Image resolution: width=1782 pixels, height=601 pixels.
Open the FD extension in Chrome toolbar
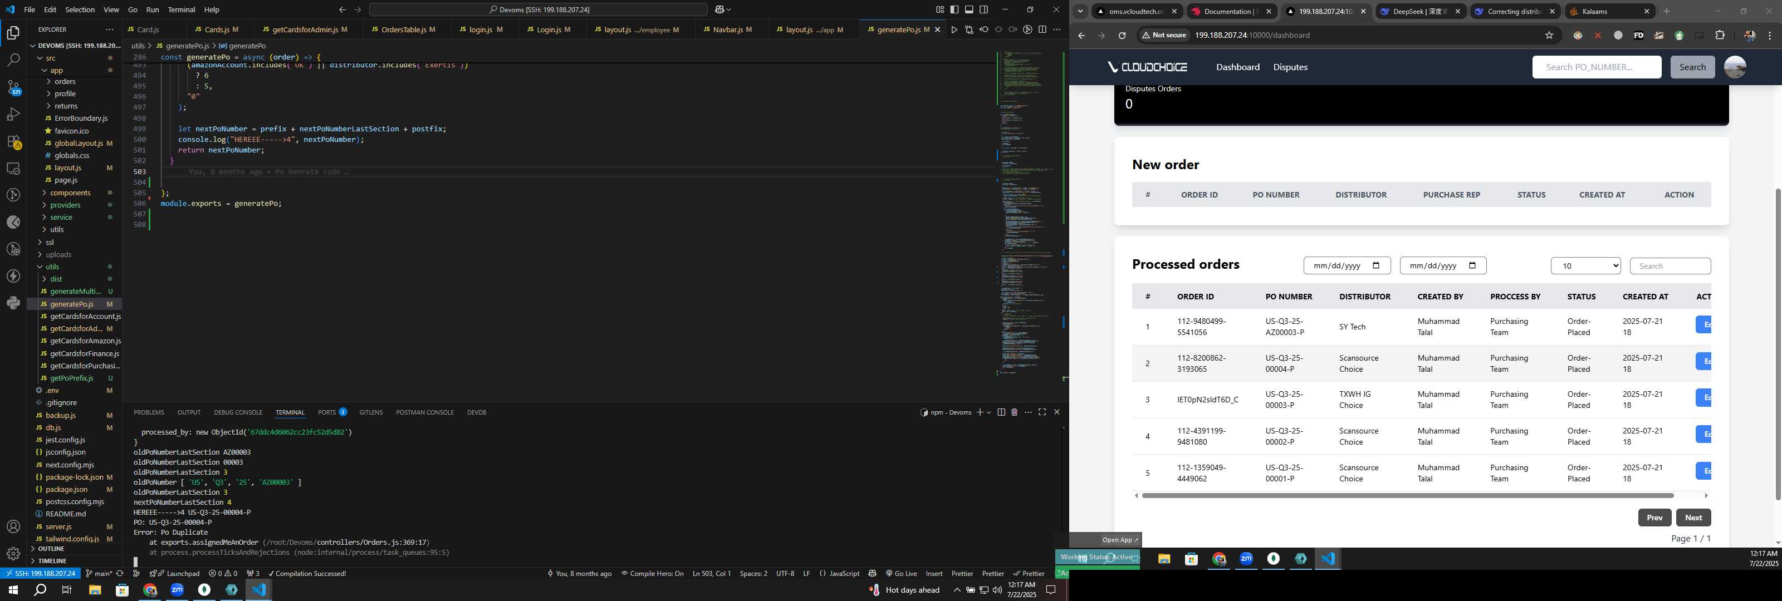click(x=1638, y=35)
